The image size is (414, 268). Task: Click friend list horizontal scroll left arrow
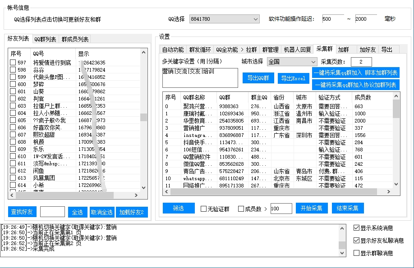(12, 195)
